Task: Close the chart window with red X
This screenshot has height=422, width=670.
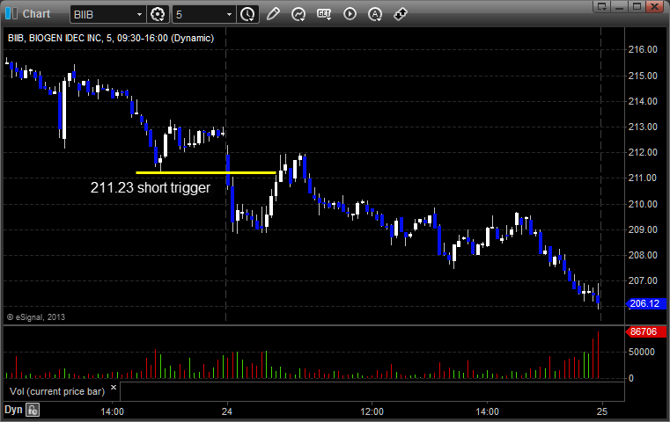Action: click(654, 6)
